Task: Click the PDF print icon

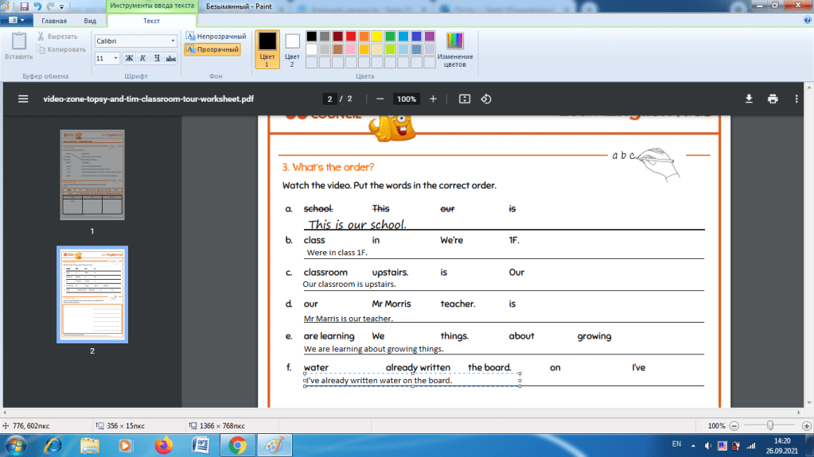Action: point(773,99)
